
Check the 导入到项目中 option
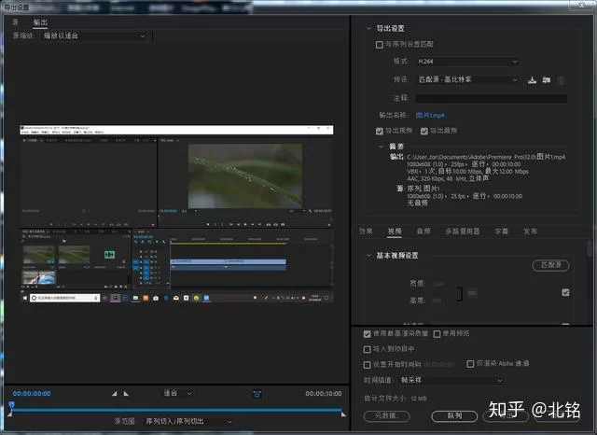367,349
